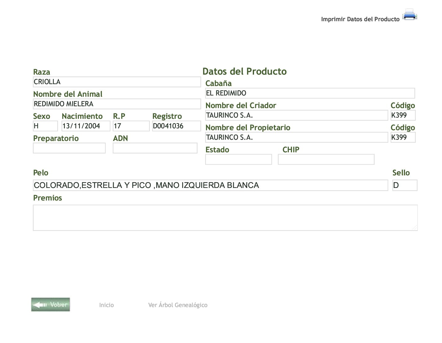The width and height of the screenshot is (442, 343).
Task: Click the Nombre del Criador field
Action: 296,115
